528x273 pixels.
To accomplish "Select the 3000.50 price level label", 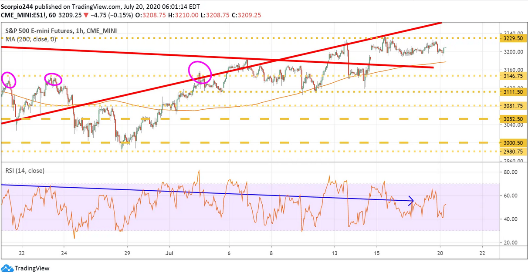I will pyautogui.click(x=514, y=143).
